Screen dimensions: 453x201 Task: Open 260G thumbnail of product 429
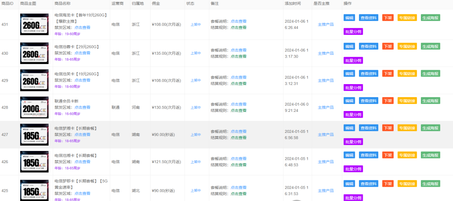(x=35, y=80)
